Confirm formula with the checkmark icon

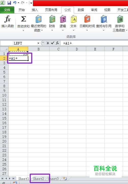point(53,43)
